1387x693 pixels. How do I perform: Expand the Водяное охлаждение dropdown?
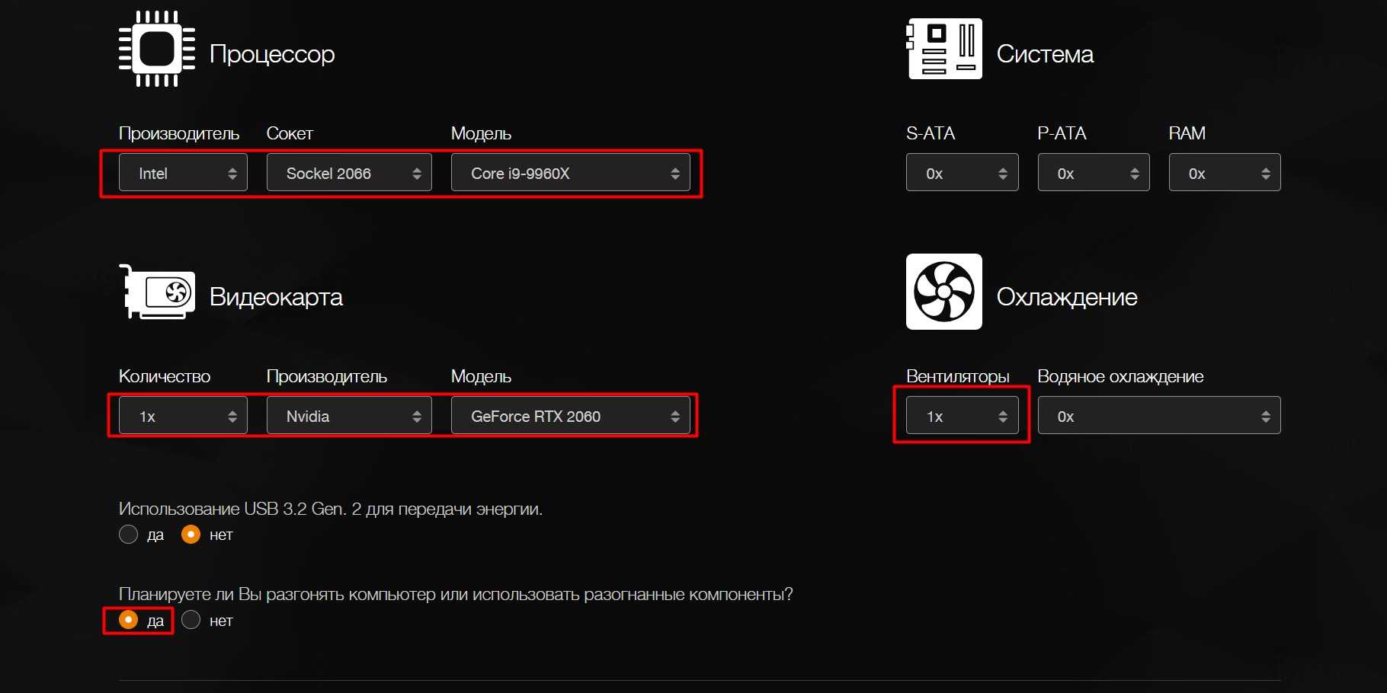(1159, 416)
